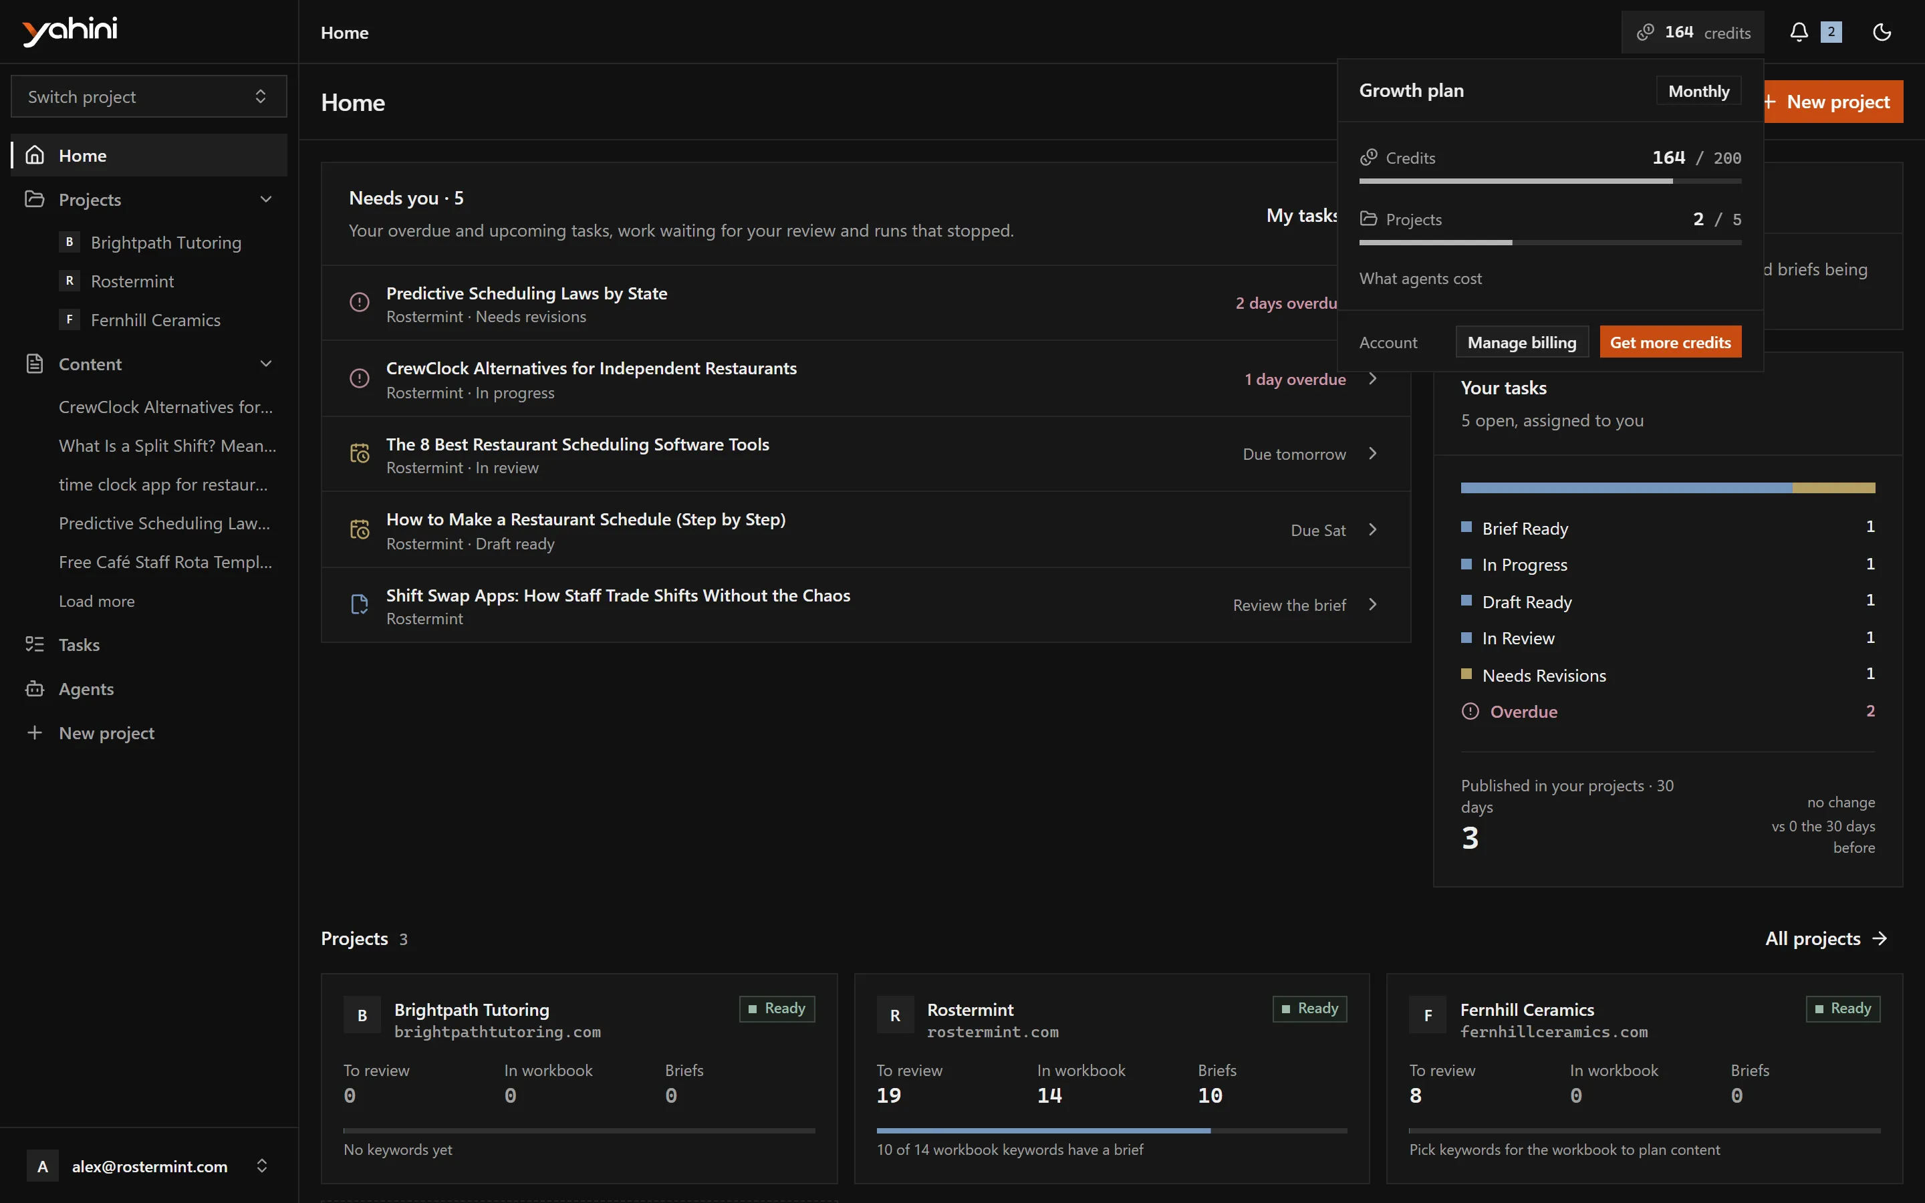Click overdue icon for CrewClock Alternatives task
The image size is (1925, 1203).
tap(360, 378)
